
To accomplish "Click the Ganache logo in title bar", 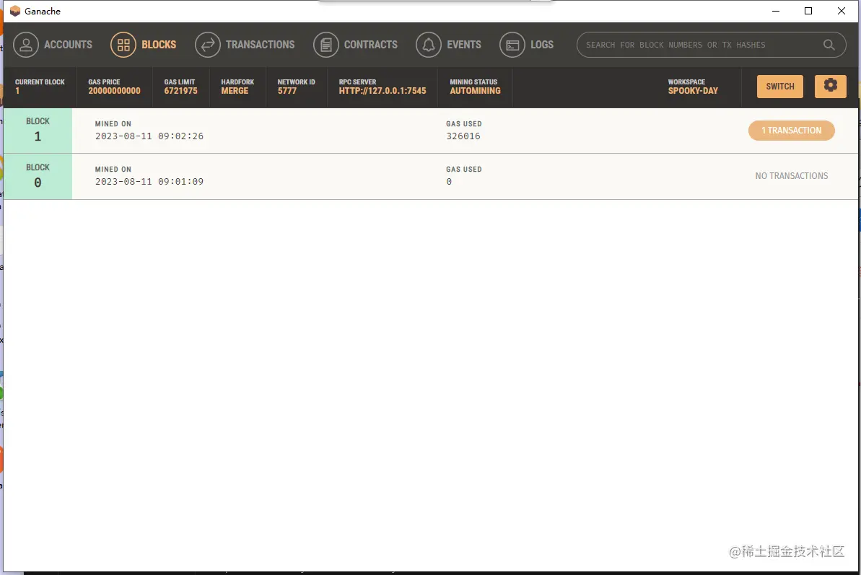I will (15, 11).
